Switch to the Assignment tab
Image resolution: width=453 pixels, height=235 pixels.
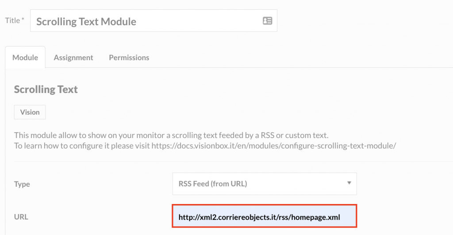point(73,58)
